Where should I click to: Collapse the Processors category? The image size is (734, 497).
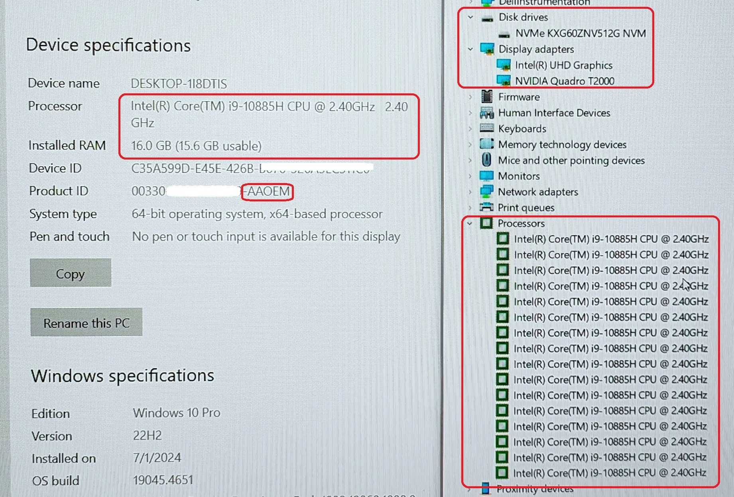[470, 223]
